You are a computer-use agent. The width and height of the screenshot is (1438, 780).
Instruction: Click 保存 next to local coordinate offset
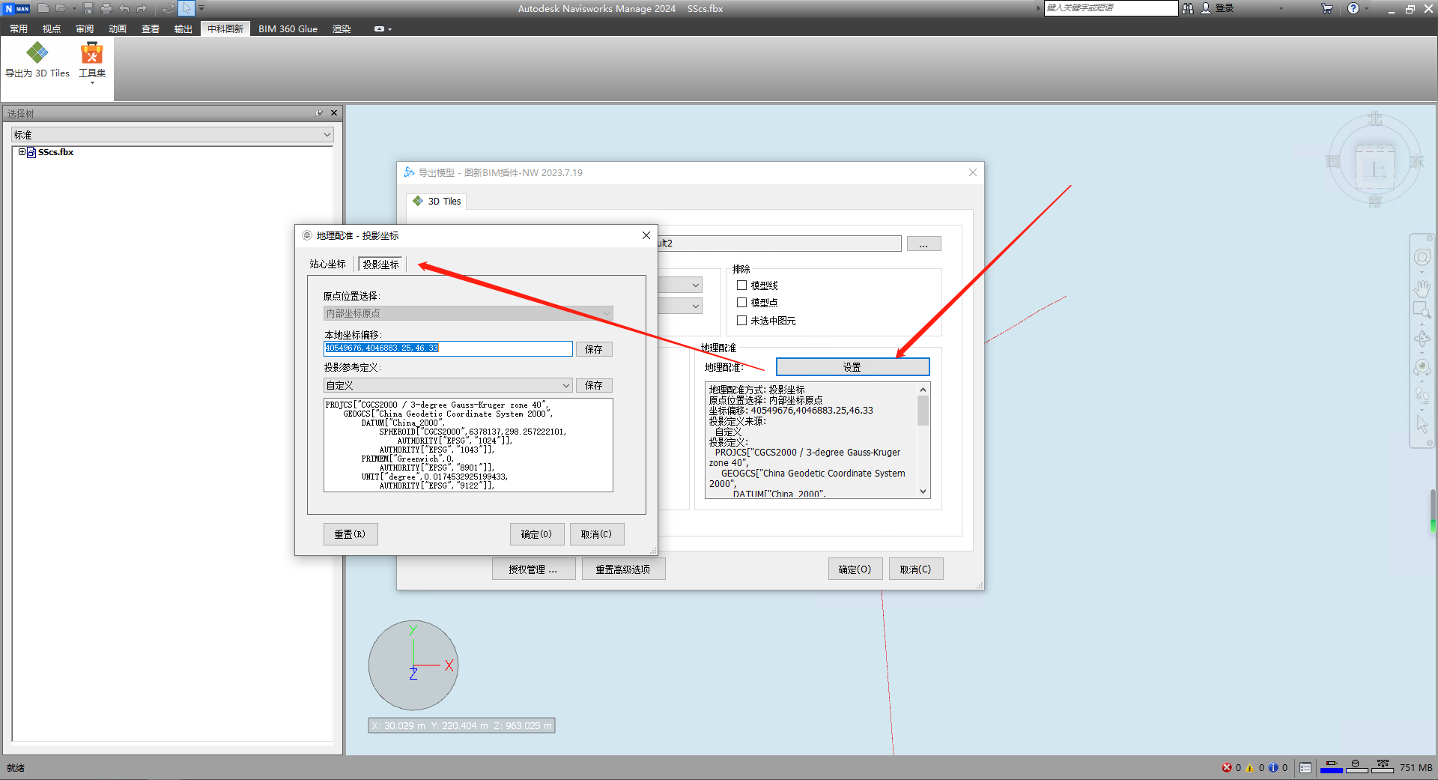tap(594, 349)
